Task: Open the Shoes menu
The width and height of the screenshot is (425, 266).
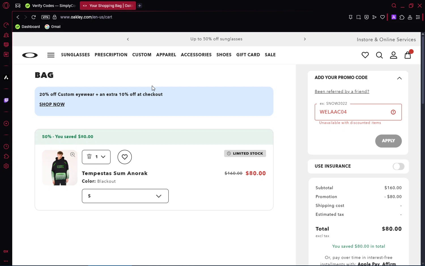Action: point(224,55)
